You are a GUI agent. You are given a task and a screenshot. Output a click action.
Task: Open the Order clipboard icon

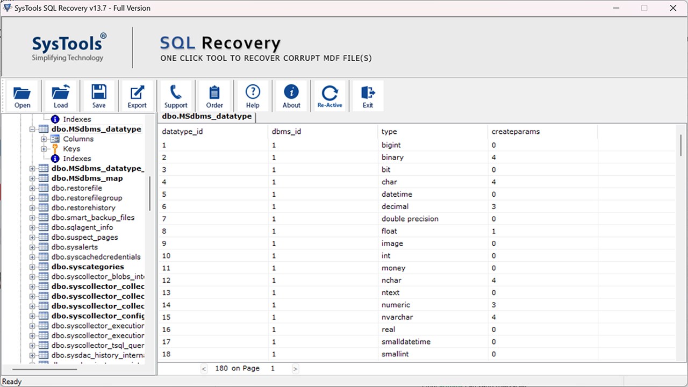[x=214, y=96]
